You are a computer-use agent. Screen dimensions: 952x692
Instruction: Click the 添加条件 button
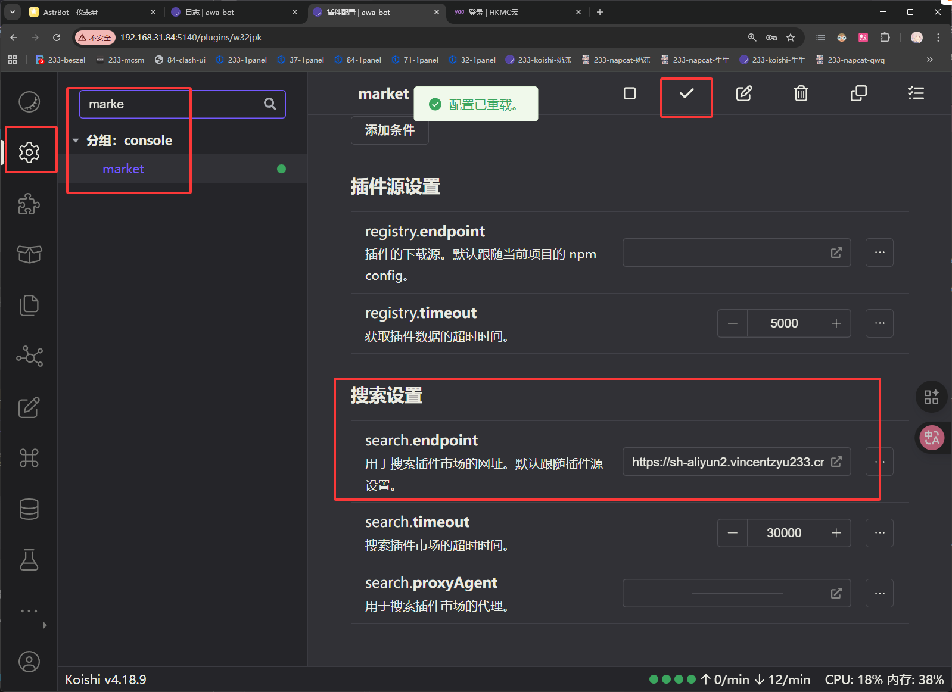point(390,130)
